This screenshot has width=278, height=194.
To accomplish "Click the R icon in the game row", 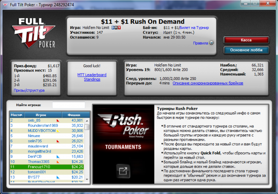I will (x=116, y=28).
